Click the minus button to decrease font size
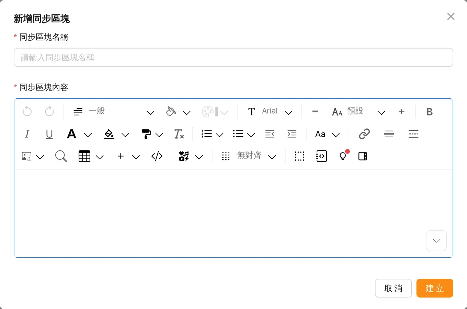This screenshot has width=467, height=309. click(315, 111)
